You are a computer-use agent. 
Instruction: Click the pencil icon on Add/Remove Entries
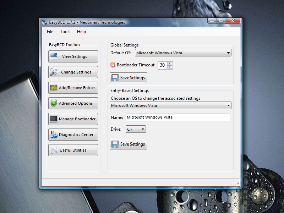coord(54,88)
